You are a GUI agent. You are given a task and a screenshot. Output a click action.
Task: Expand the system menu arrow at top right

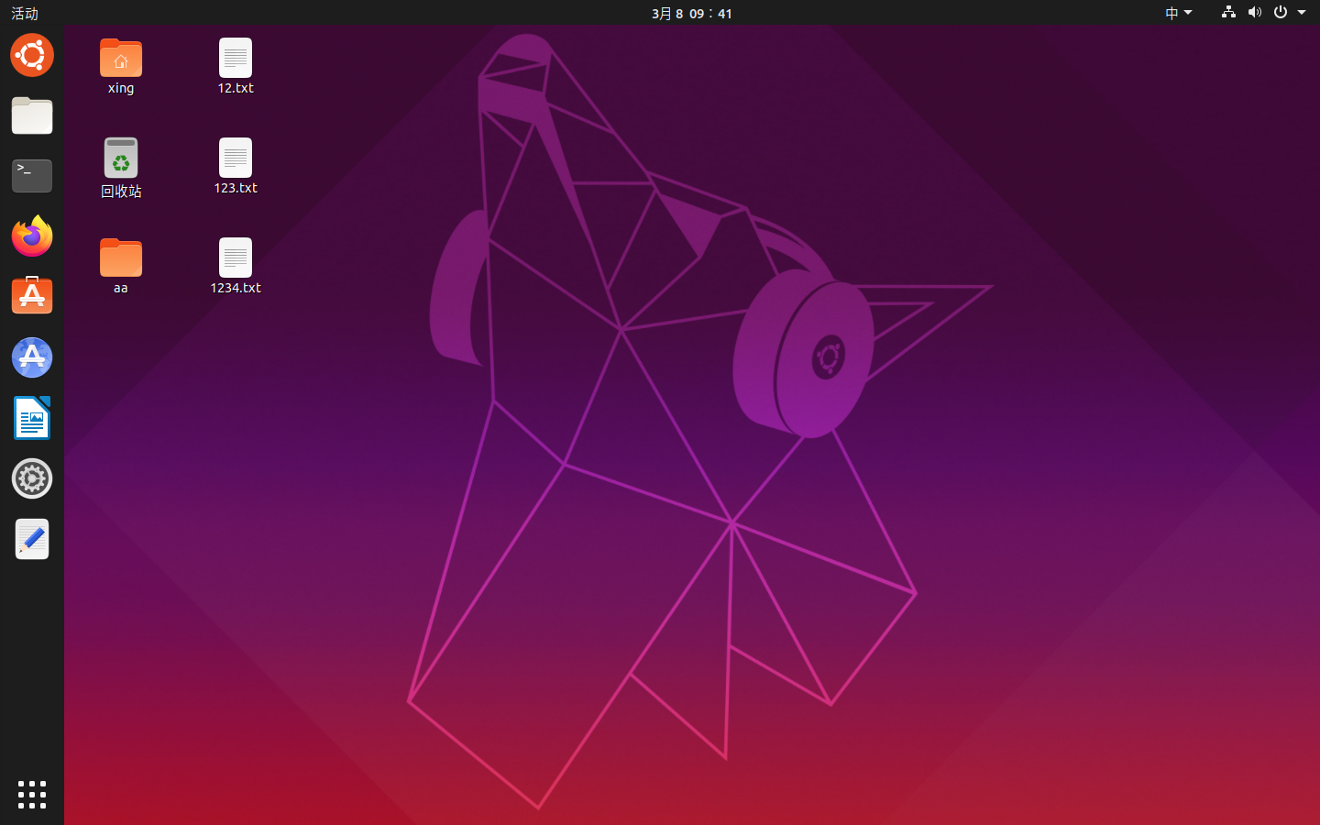click(1303, 13)
